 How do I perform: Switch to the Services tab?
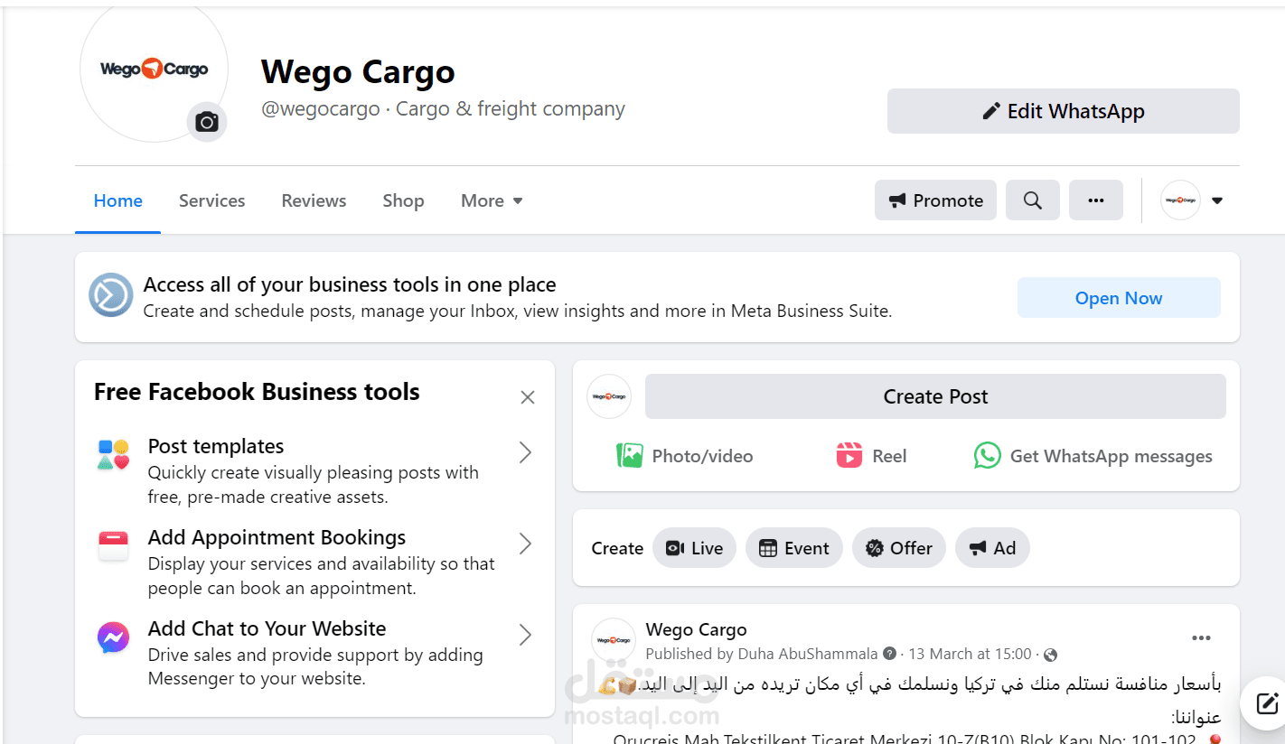(211, 200)
